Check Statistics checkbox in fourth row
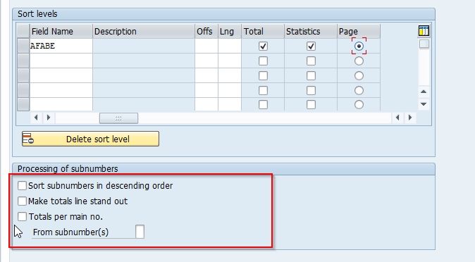The image size is (475, 262). coord(311,90)
